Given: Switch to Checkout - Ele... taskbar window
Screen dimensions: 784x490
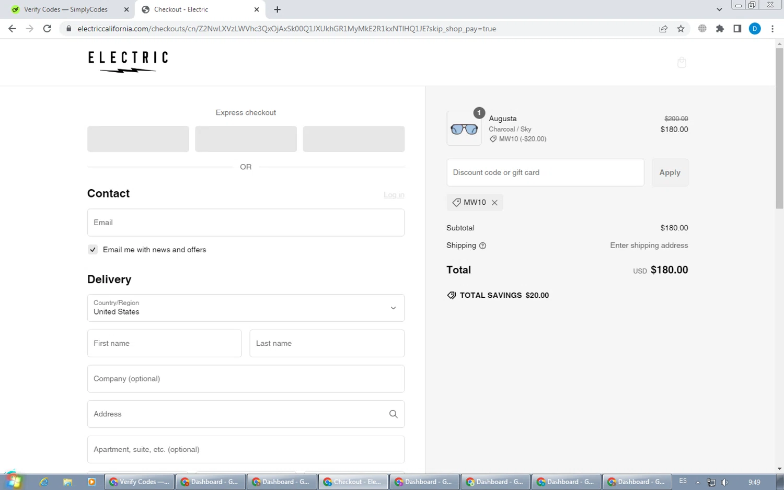Looking at the screenshot, I should (x=353, y=482).
